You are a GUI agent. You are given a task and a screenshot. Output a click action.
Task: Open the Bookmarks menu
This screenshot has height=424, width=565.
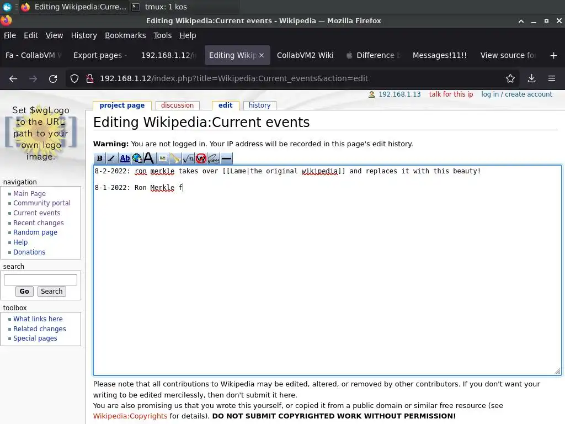pos(125,35)
